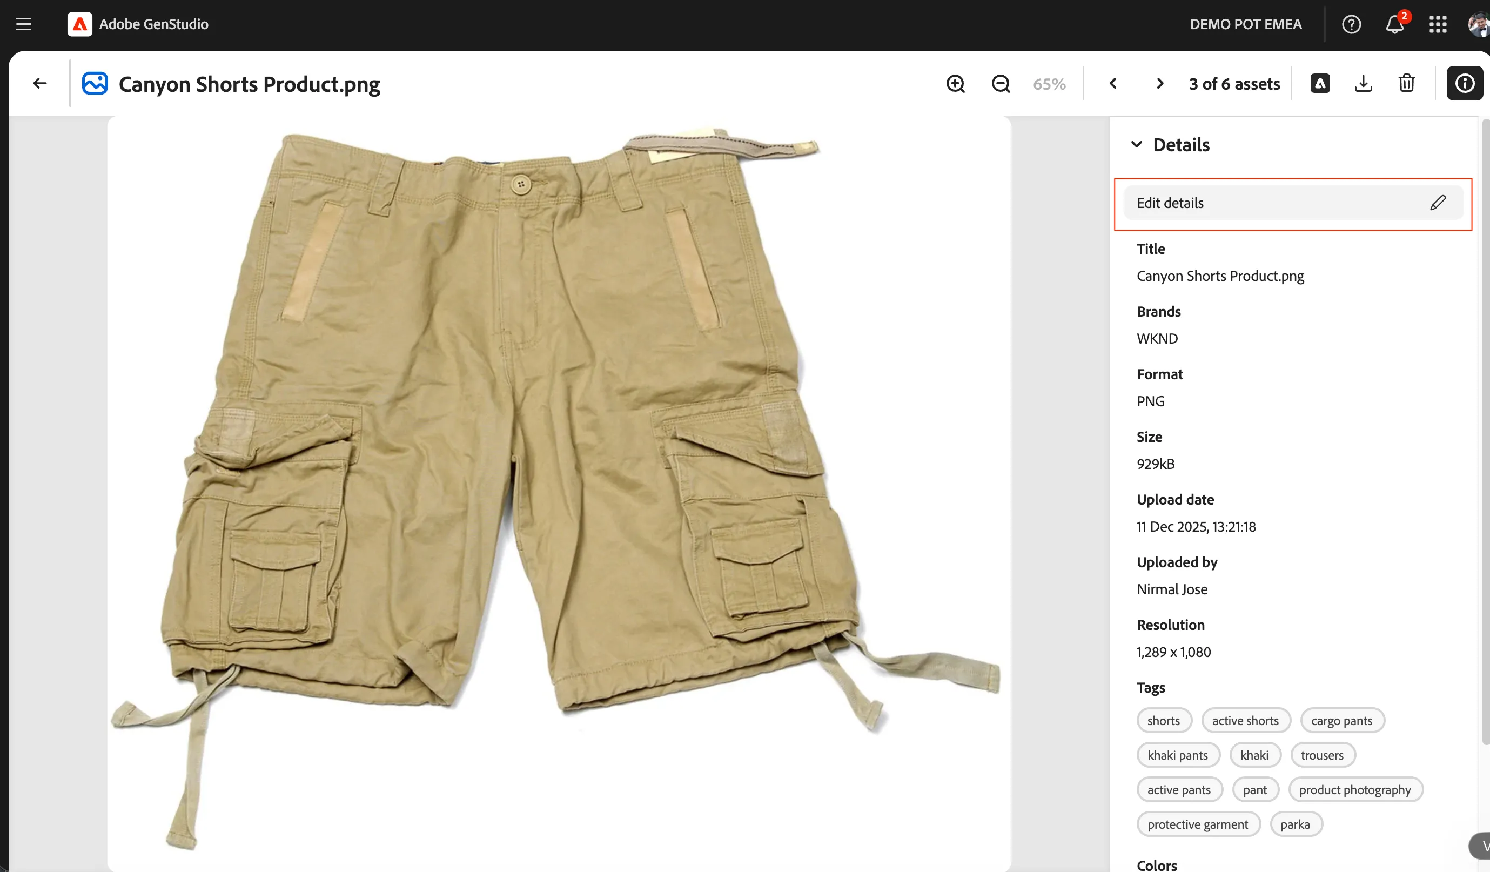Click the resolution '1,289 x 1,080'
The width and height of the screenshot is (1490, 872).
[x=1173, y=652]
